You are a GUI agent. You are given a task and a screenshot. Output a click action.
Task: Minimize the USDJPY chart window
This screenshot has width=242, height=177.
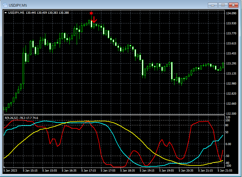coord(212,5)
